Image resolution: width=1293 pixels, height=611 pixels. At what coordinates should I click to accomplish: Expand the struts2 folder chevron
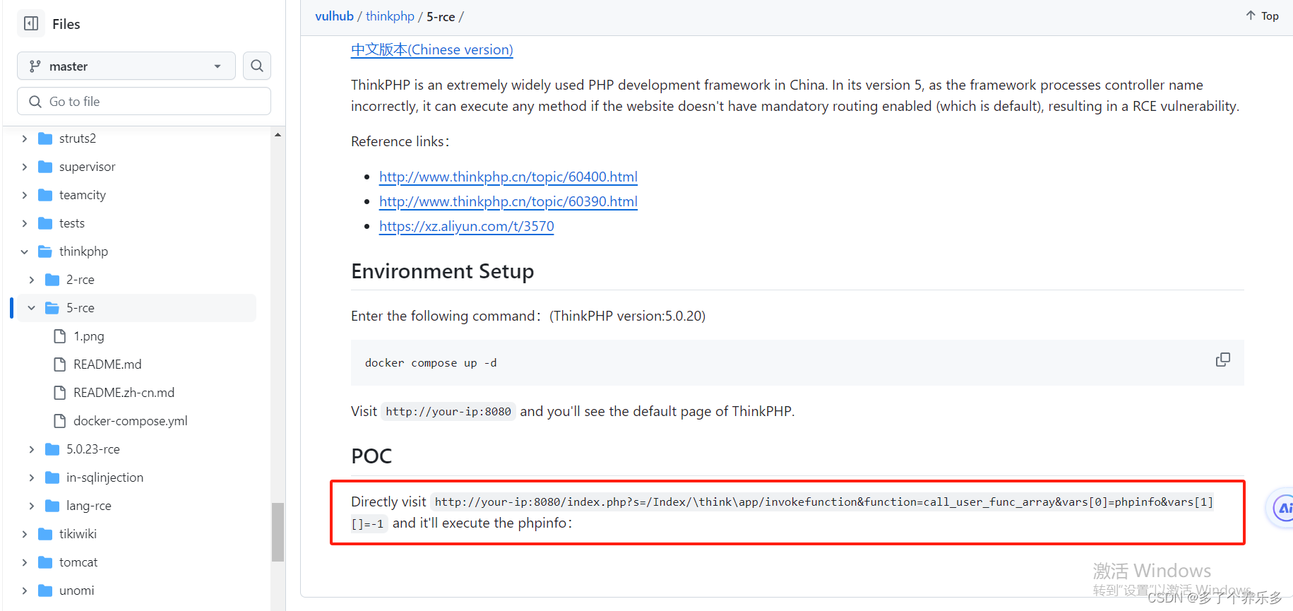coord(25,138)
